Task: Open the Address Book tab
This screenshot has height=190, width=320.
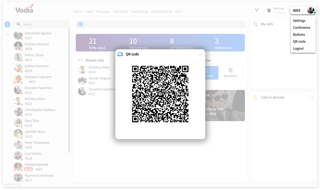Action: pyautogui.click(x=162, y=12)
